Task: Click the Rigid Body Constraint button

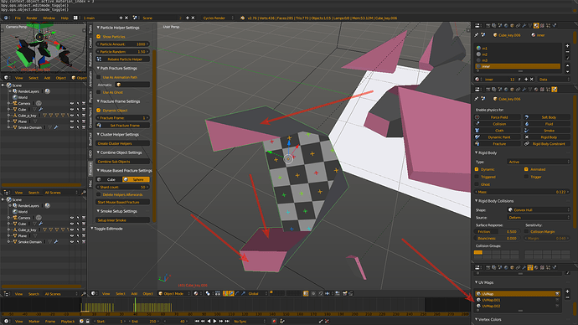Action: coord(547,144)
